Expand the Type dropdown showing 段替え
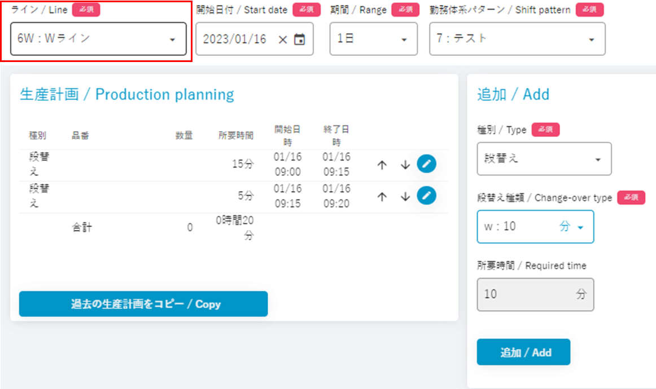The image size is (656, 389). tap(544, 159)
